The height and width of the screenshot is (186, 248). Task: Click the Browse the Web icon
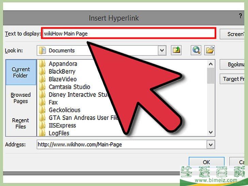tap(196, 50)
